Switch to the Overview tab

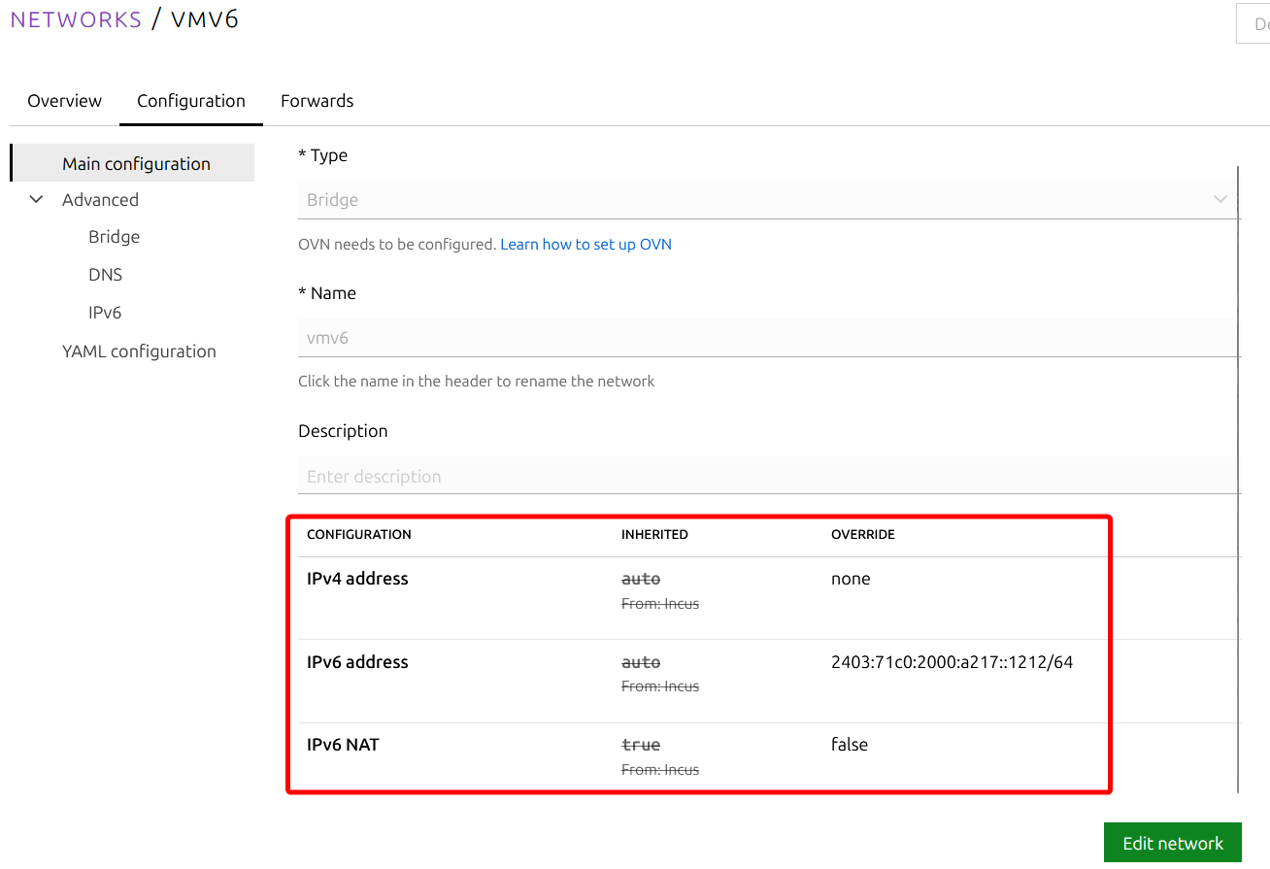64,101
